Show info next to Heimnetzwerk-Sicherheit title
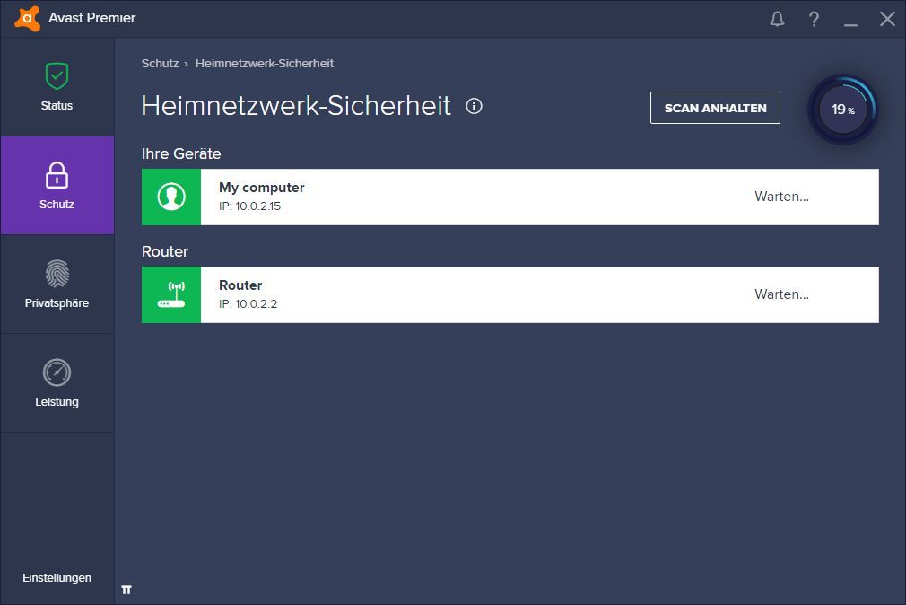906x605 pixels. pyautogui.click(x=475, y=106)
